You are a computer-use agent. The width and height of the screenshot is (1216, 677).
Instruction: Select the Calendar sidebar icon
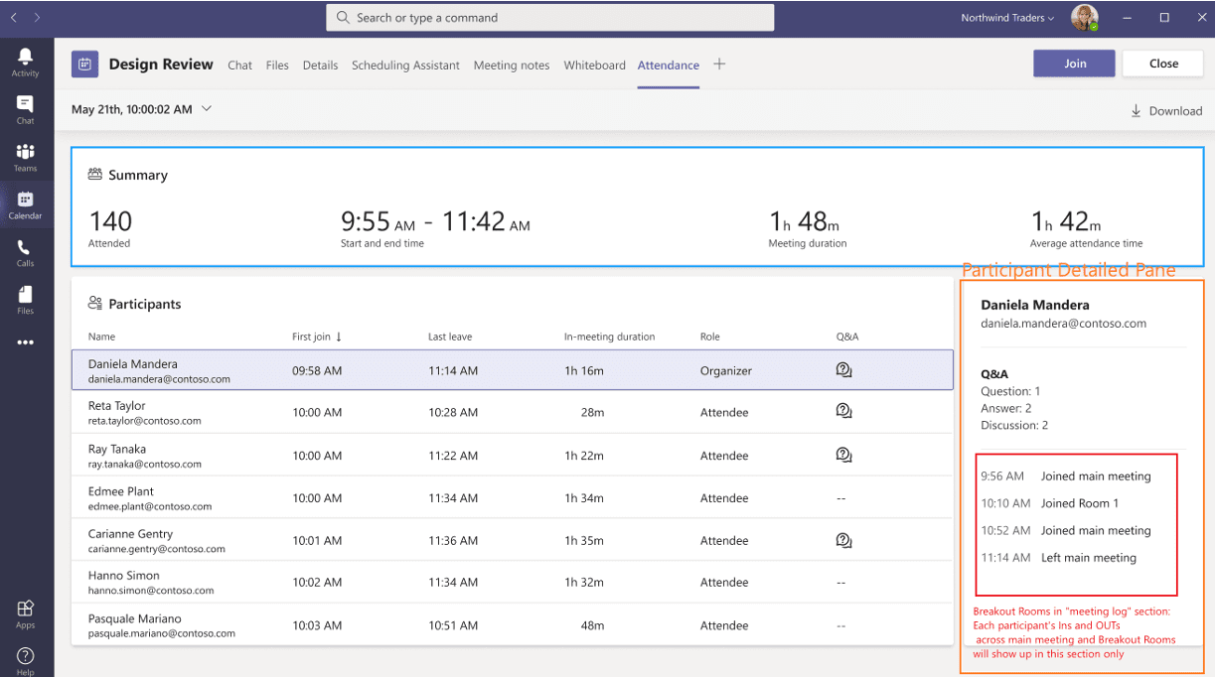[25, 203]
